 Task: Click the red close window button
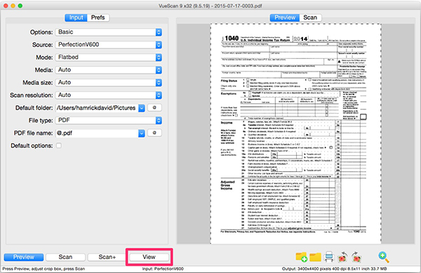point(6,6)
